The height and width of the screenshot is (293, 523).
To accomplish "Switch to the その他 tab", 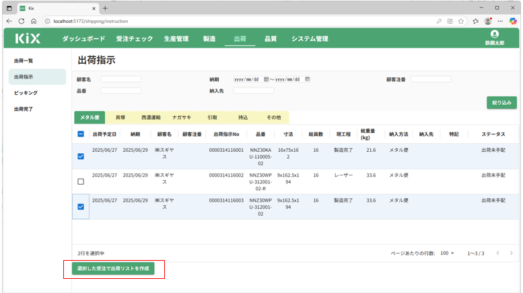I will coord(273,117).
